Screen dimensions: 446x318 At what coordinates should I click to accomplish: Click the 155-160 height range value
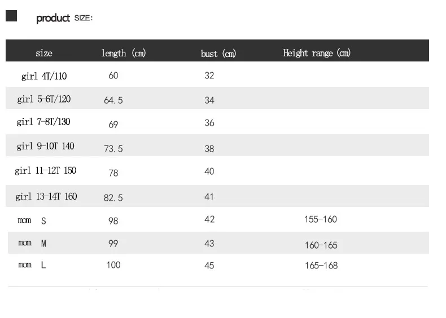(321, 219)
